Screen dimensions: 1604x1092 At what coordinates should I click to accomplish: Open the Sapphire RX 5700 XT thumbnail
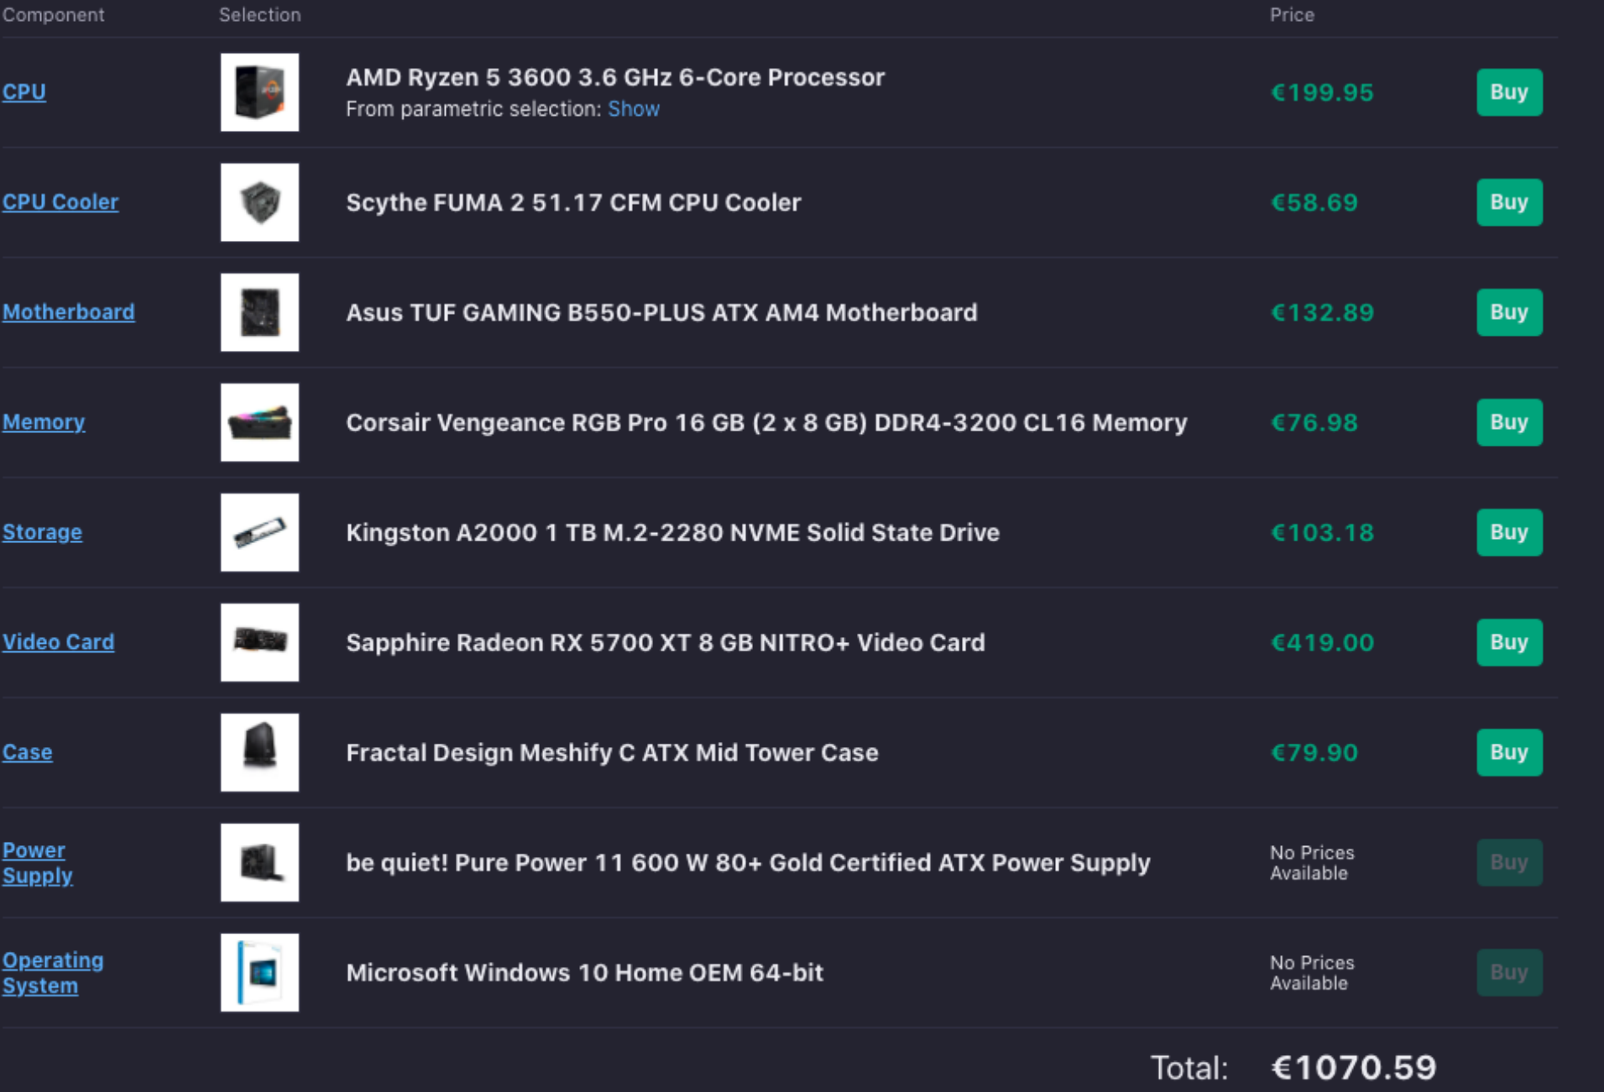tap(259, 642)
